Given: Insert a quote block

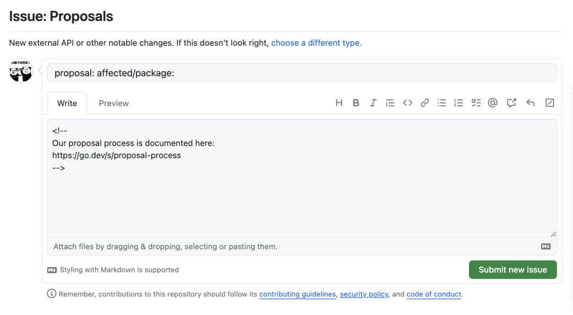Looking at the screenshot, I should [x=390, y=103].
